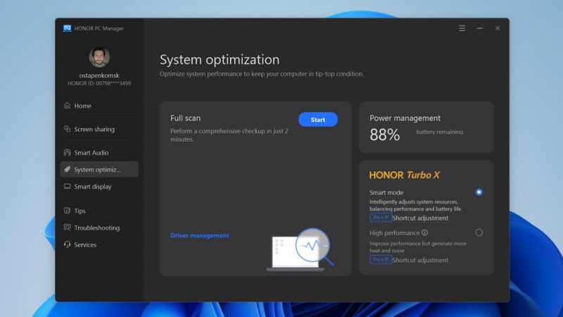Open the Power management card
Viewport: 563px width, 317px height.
click(426, 128)
